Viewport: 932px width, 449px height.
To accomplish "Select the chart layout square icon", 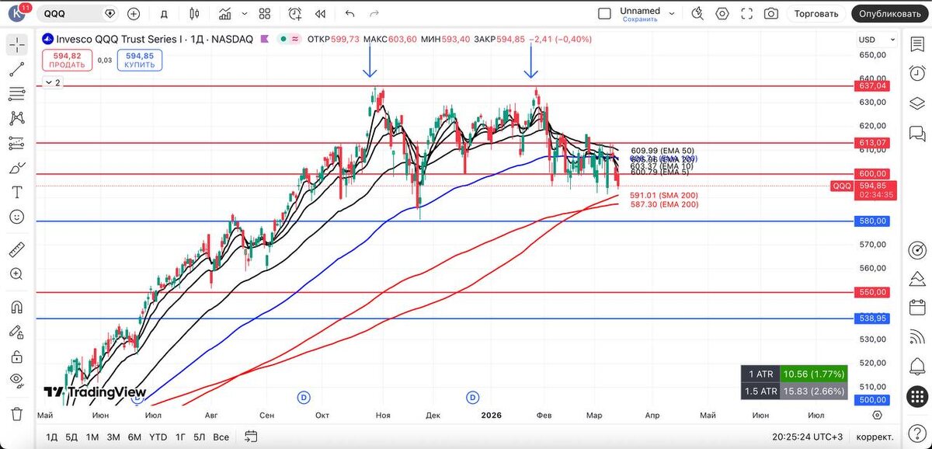I will [x=605, y=13].
